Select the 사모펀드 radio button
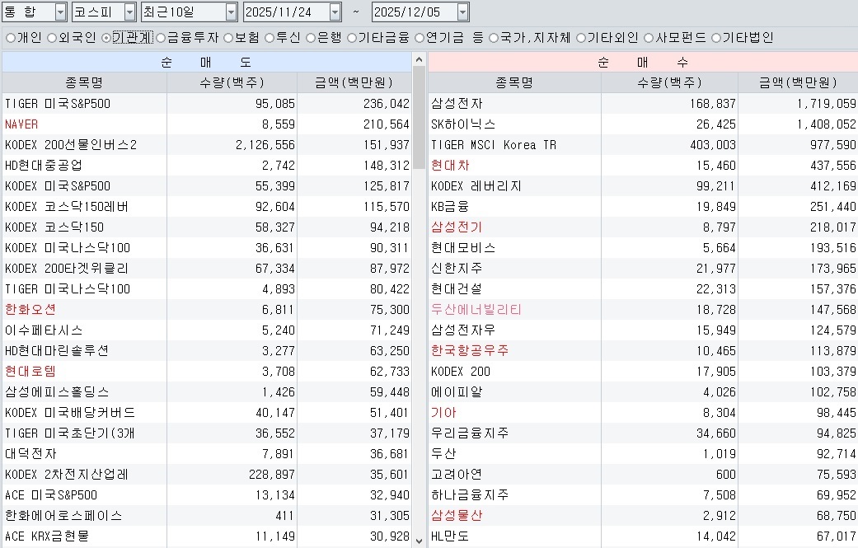Image resolution: width=858 pixels, height=548 pixels. (x=649, y=38)
